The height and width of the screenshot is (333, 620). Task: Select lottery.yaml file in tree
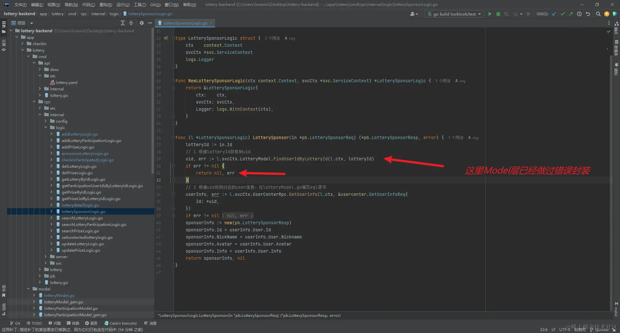point(67,83)
